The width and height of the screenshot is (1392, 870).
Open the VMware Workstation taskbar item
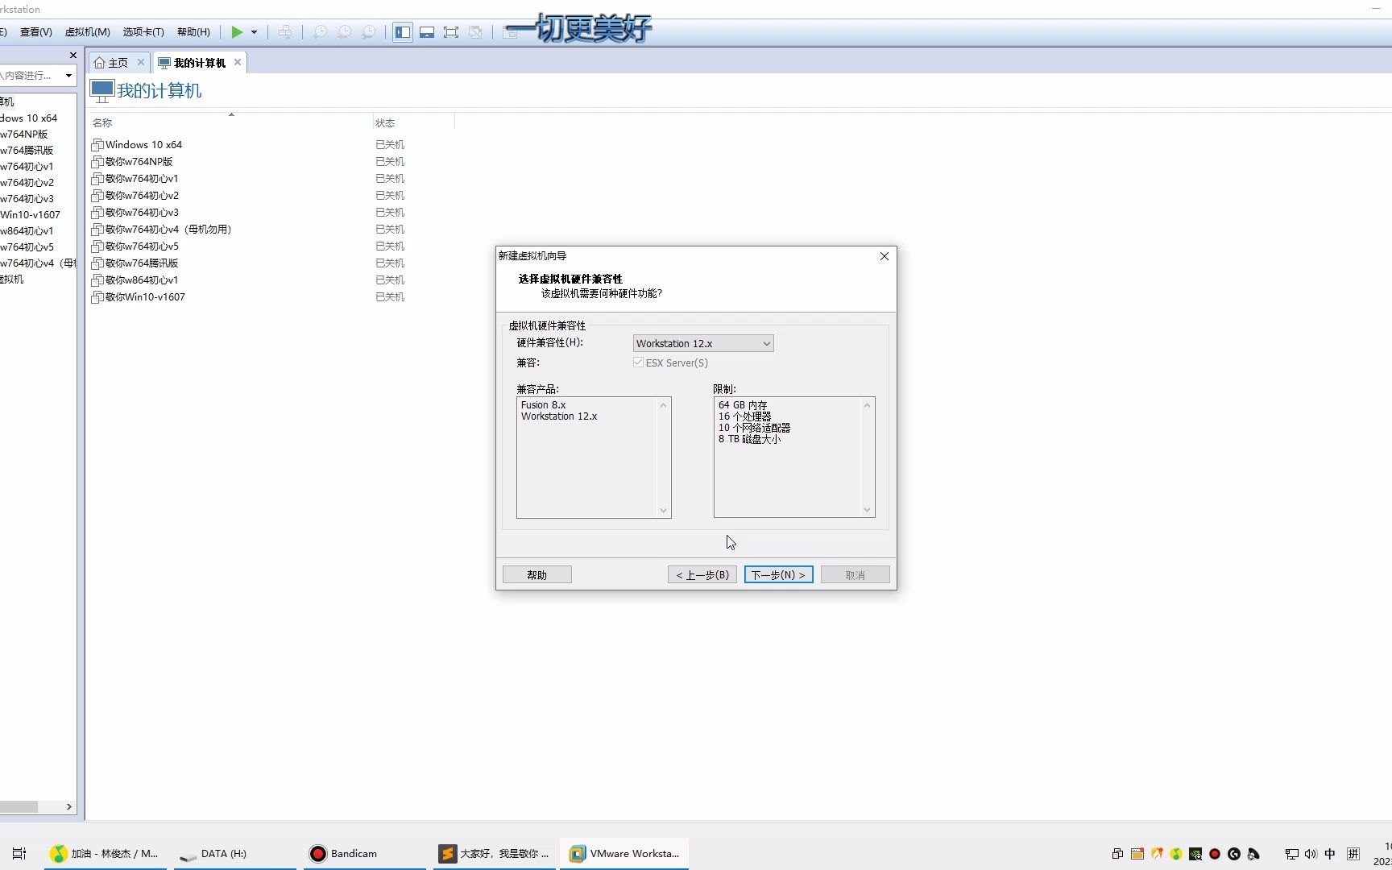624,854
